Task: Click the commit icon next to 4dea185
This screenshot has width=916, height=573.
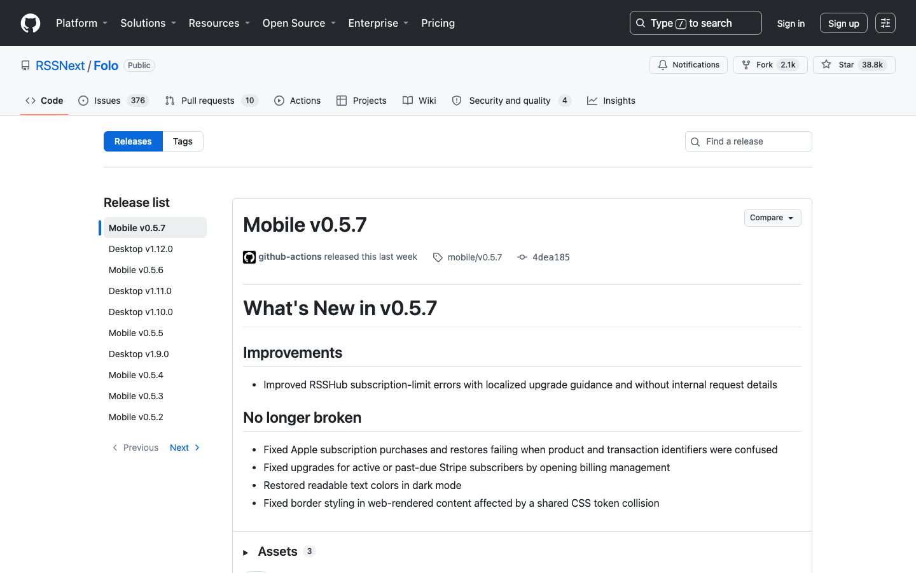Action: coord(522,257)
